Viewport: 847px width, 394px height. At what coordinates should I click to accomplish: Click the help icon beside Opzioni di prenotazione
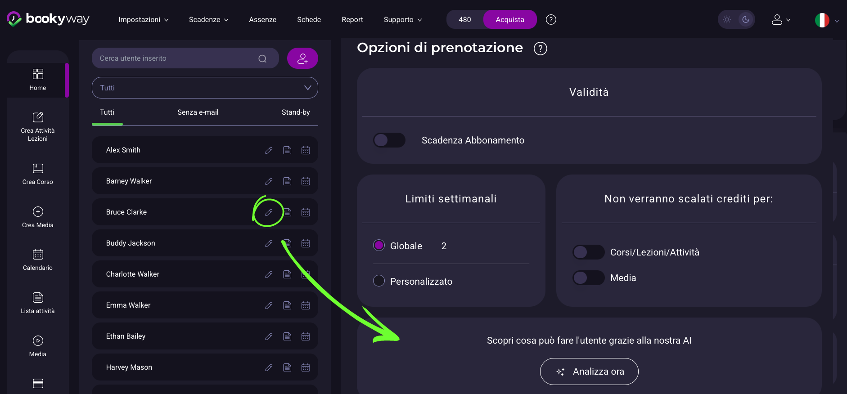(540, 49)
